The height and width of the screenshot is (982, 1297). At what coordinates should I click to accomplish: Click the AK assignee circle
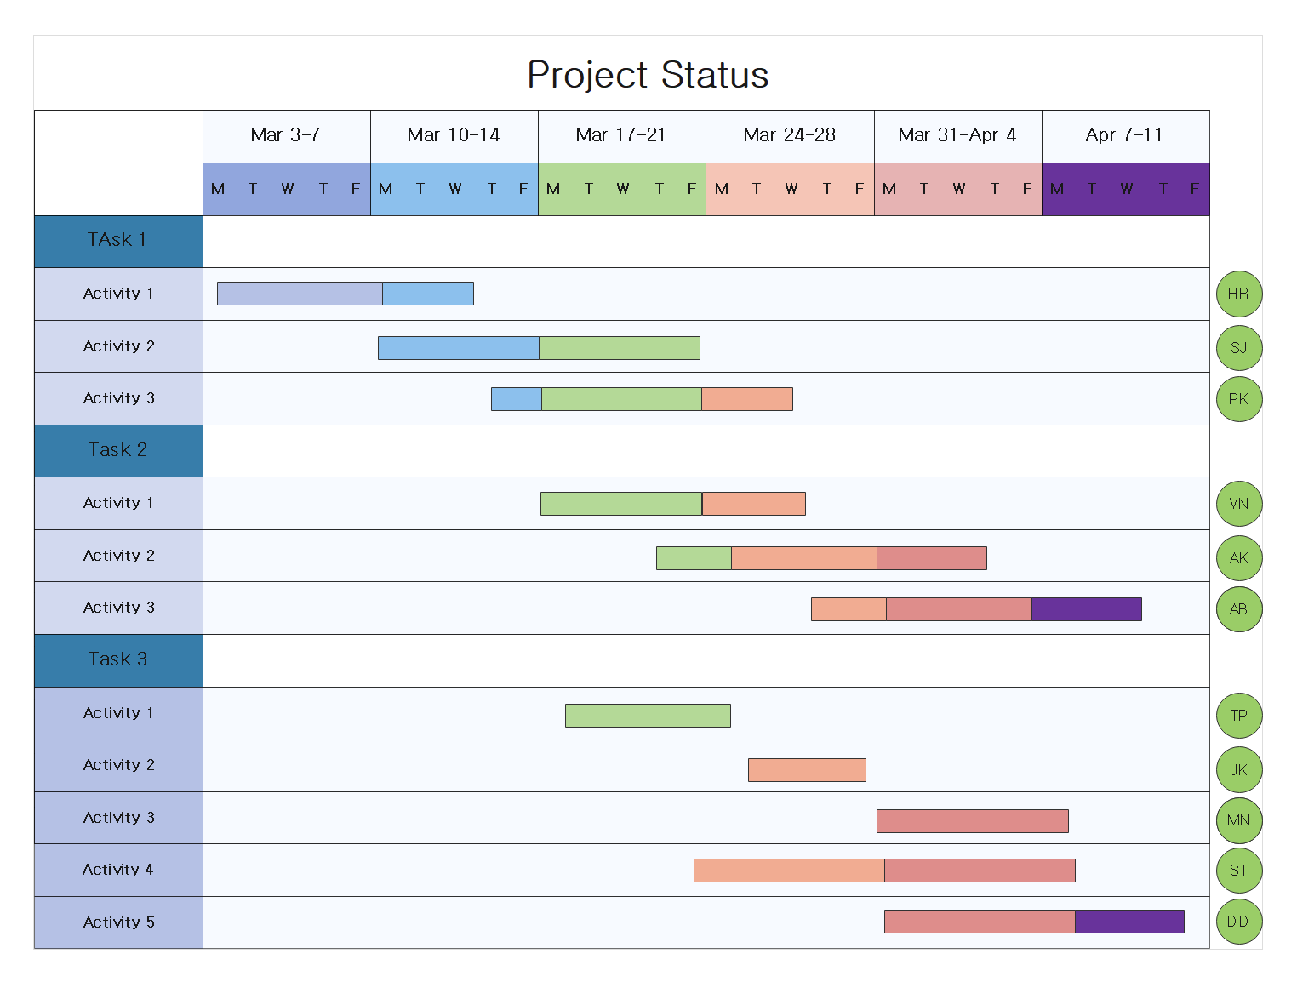pos(1238,558)
